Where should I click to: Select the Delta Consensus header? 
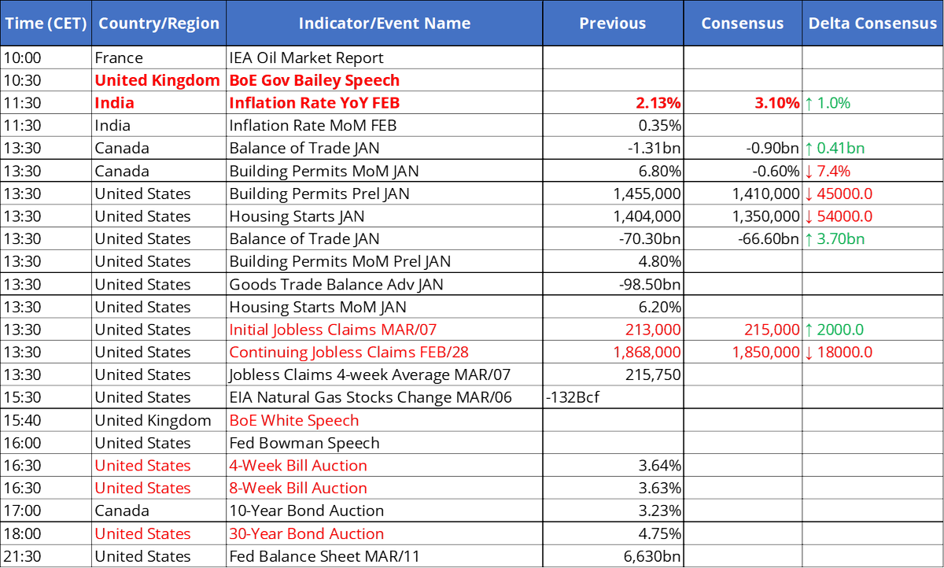coord(872,23)
